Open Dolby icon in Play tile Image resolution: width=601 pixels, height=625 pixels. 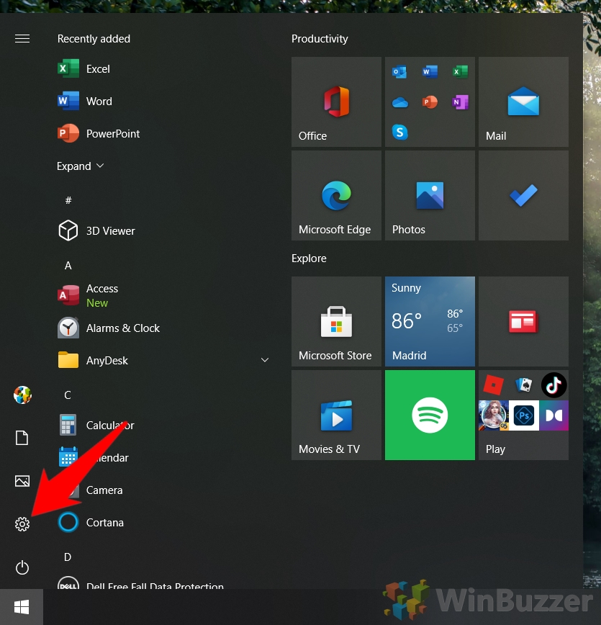click(x=554, y=415)
